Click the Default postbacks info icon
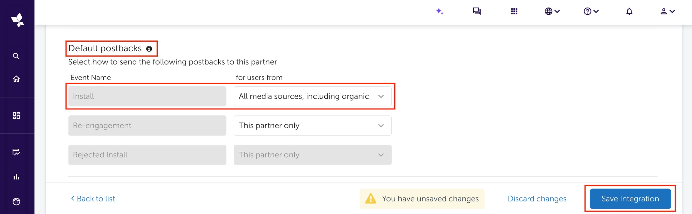This screenshot has width=692, height=214. tap(149, 49)
